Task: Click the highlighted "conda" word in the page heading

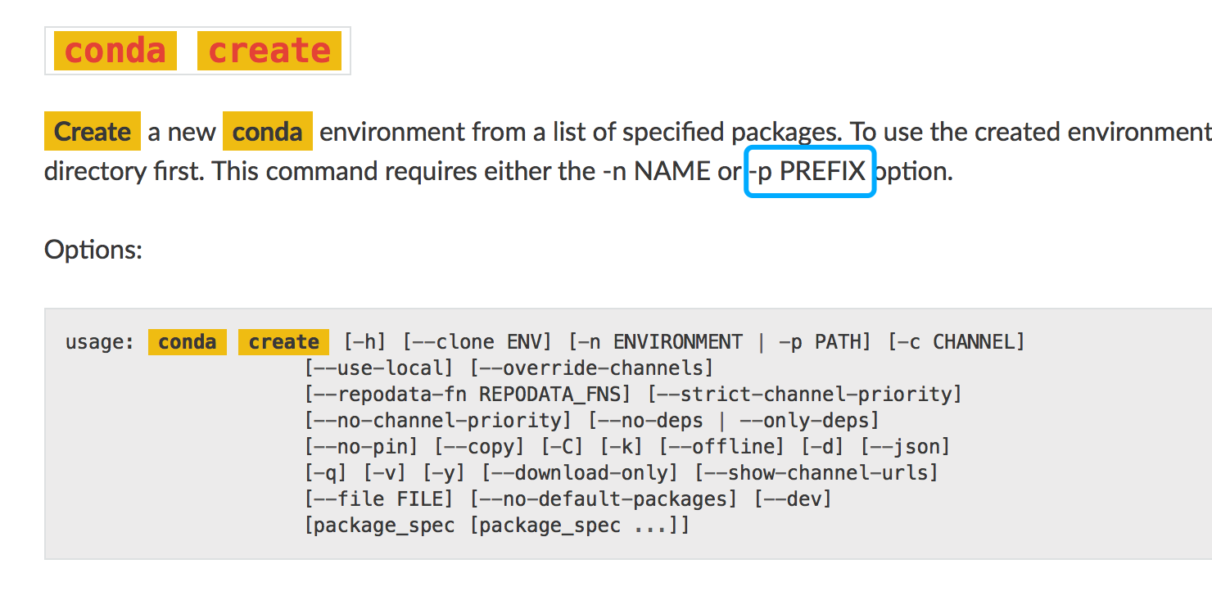Action: click(x=115, y=51)
